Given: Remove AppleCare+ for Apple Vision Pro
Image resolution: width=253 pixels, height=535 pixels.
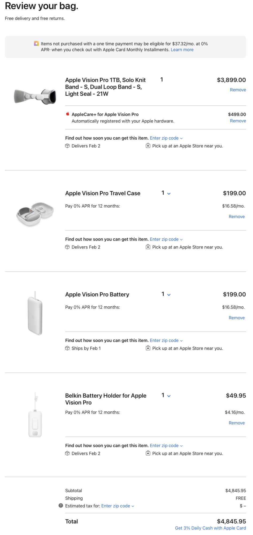Looking at the screenshot, I should (x=238, y=121).
